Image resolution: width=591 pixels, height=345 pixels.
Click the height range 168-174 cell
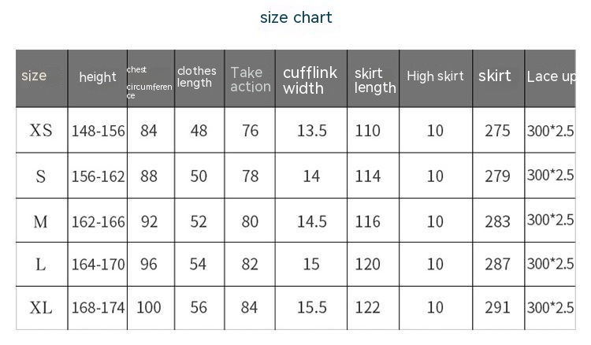pyautogui.click(x=98, y=308)
